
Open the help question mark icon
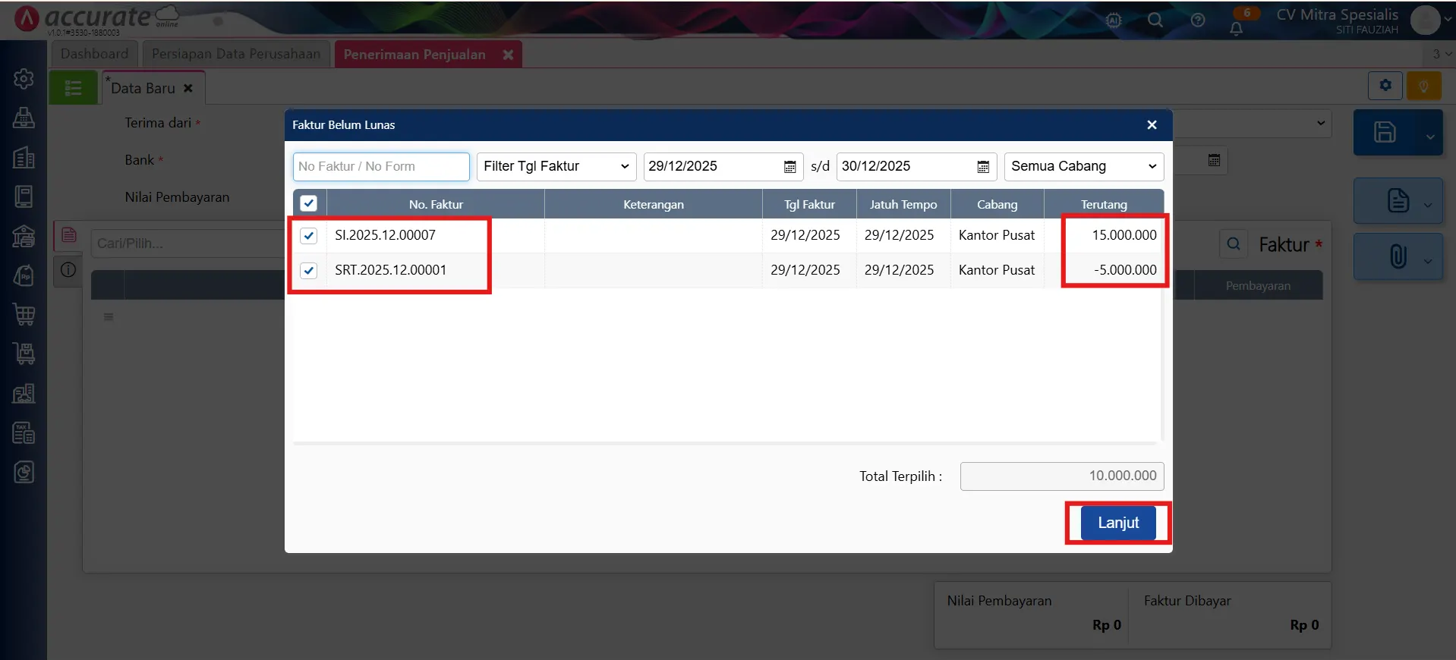[1197, 20]
